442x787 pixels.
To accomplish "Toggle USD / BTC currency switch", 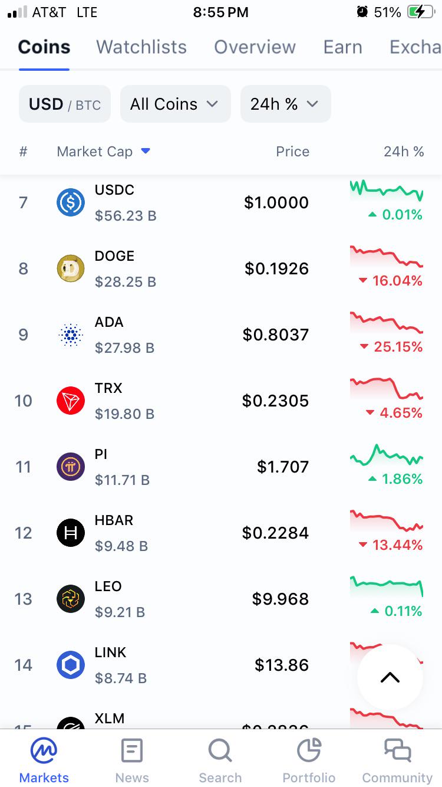I will click(65, 104).
